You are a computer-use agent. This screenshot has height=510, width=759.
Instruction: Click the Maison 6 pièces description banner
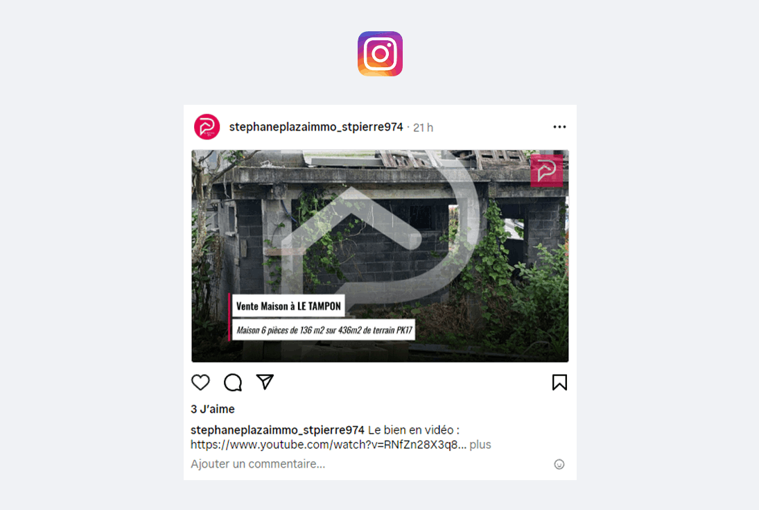[324, 330]
